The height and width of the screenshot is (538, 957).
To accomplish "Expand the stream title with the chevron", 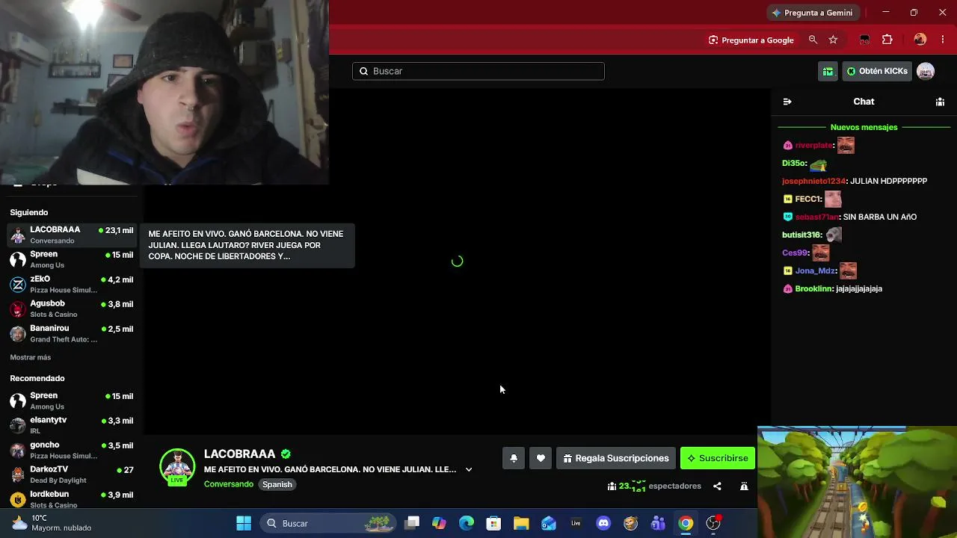I will click(x=469, y=469).
